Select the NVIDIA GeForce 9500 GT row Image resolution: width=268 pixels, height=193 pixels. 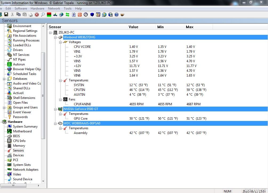pos(81,109)
